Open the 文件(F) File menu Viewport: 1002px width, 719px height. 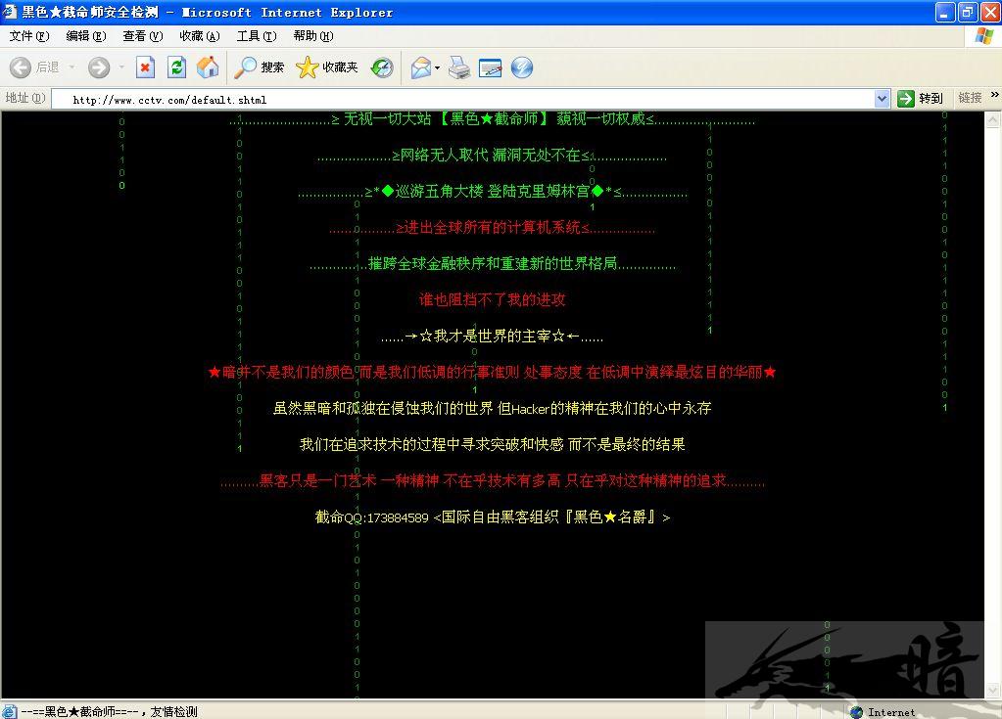point(28,36)
